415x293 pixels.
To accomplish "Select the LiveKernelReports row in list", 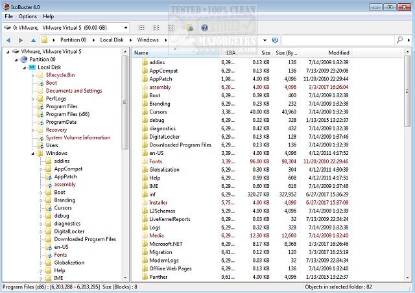I will point(242,219).
